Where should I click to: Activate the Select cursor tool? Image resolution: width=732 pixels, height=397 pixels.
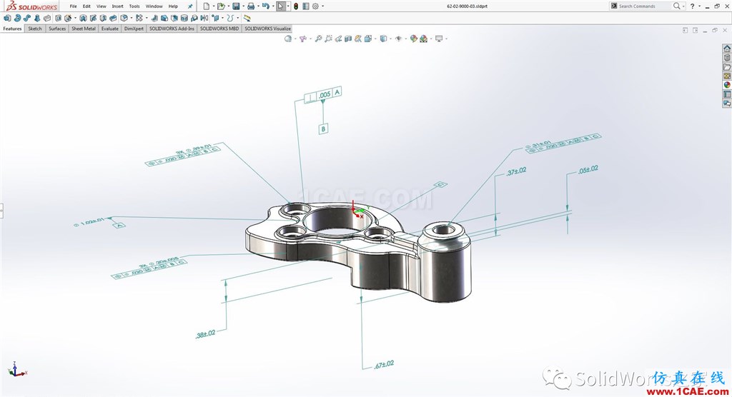[x=280, y=6]
